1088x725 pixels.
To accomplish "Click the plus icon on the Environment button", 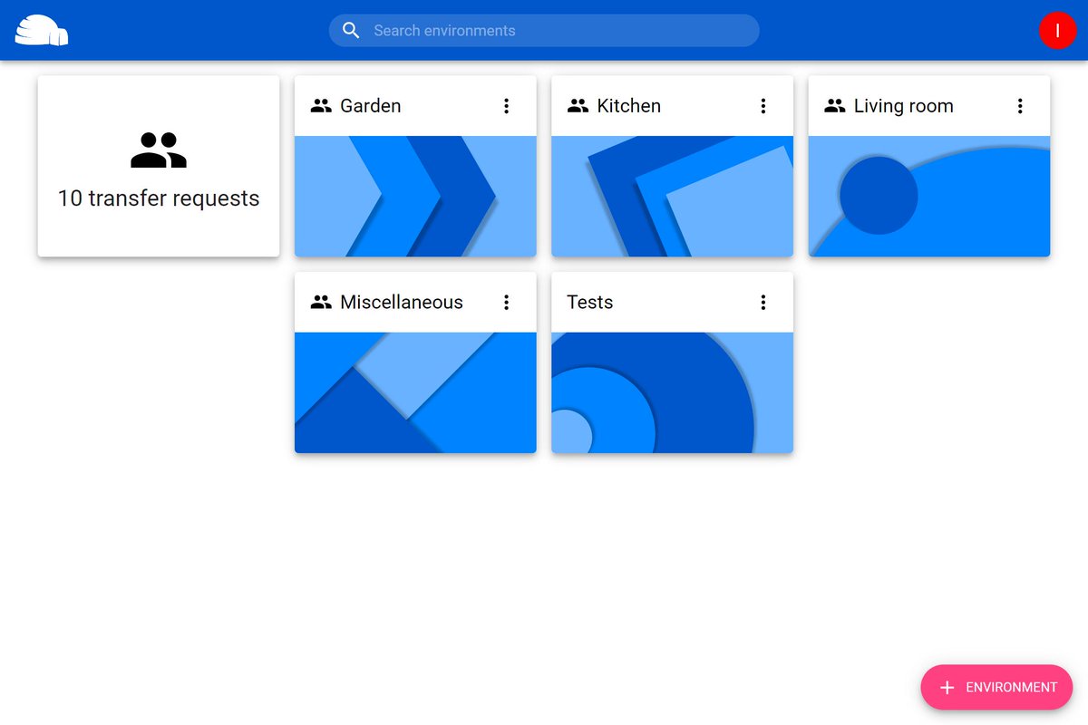I will click(947, 687).
